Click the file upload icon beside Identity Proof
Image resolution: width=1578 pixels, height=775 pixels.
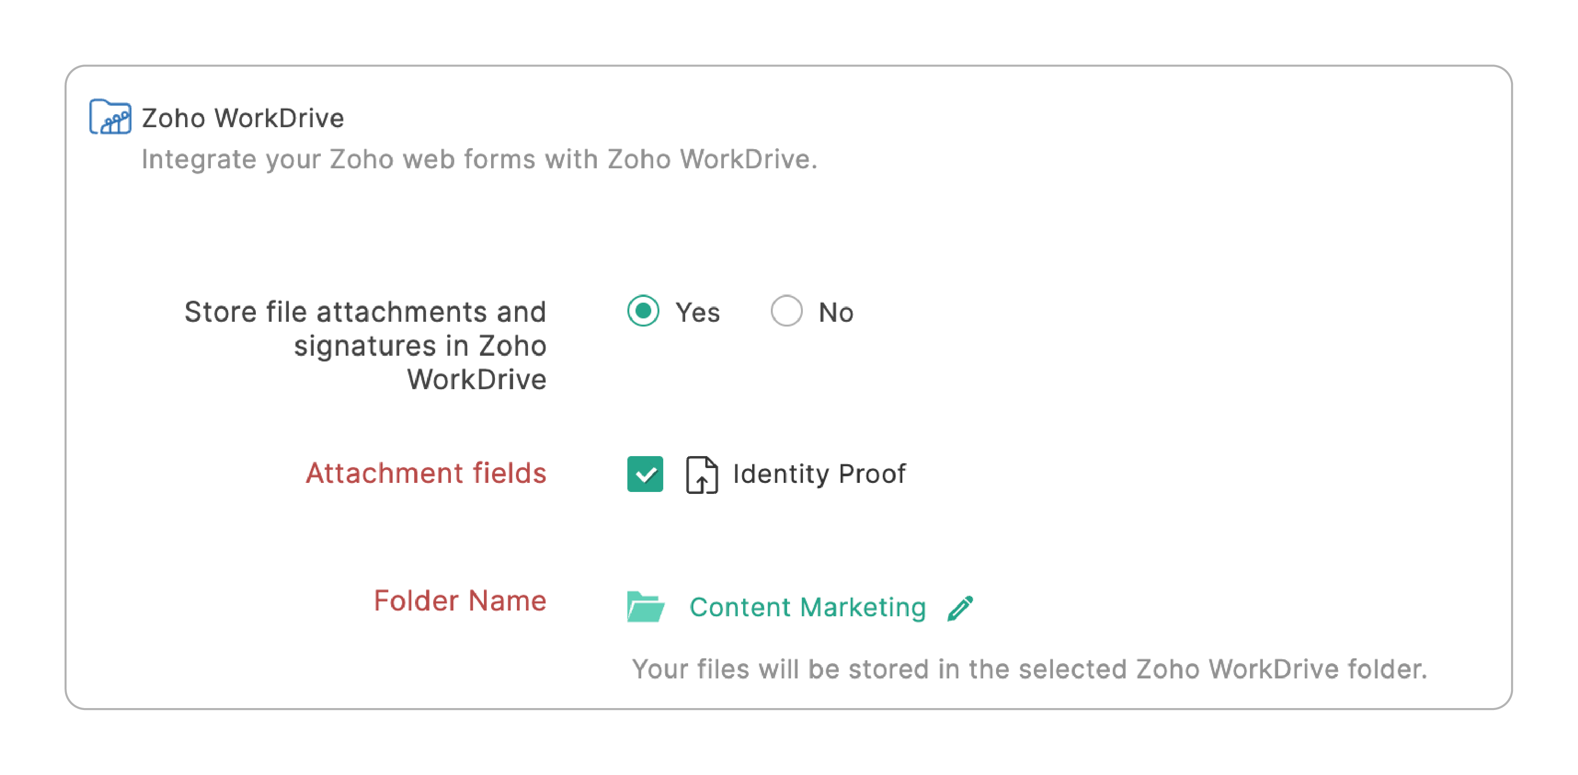click(x=701, y=474)
